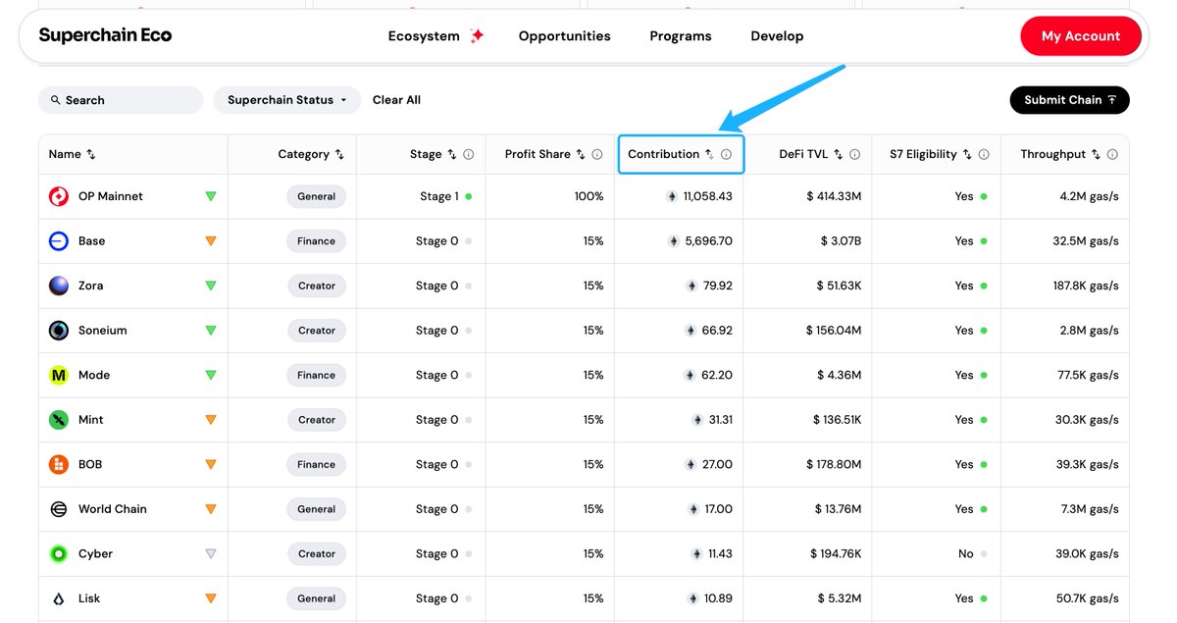
Task: Sort by S7 Eligibility arrows
Action: [x=967, y=154]
